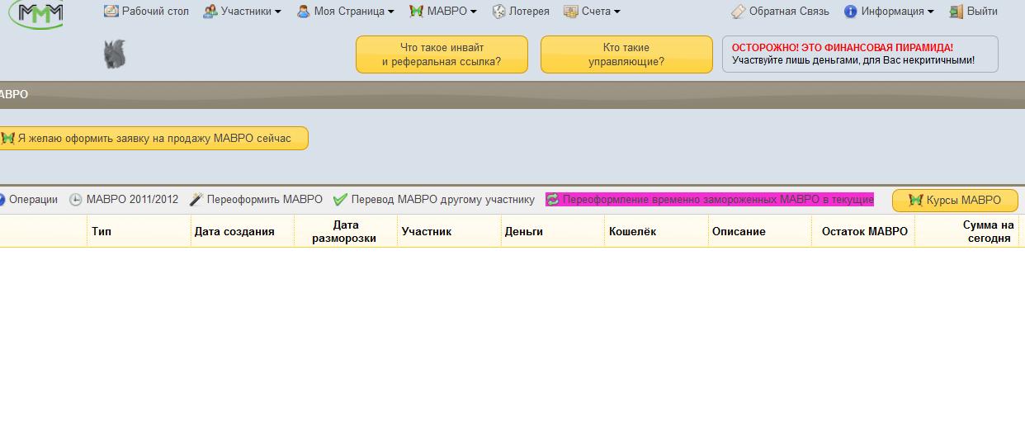
Task: Click the Выйти exit door icon
Action: tap(957, 12)
